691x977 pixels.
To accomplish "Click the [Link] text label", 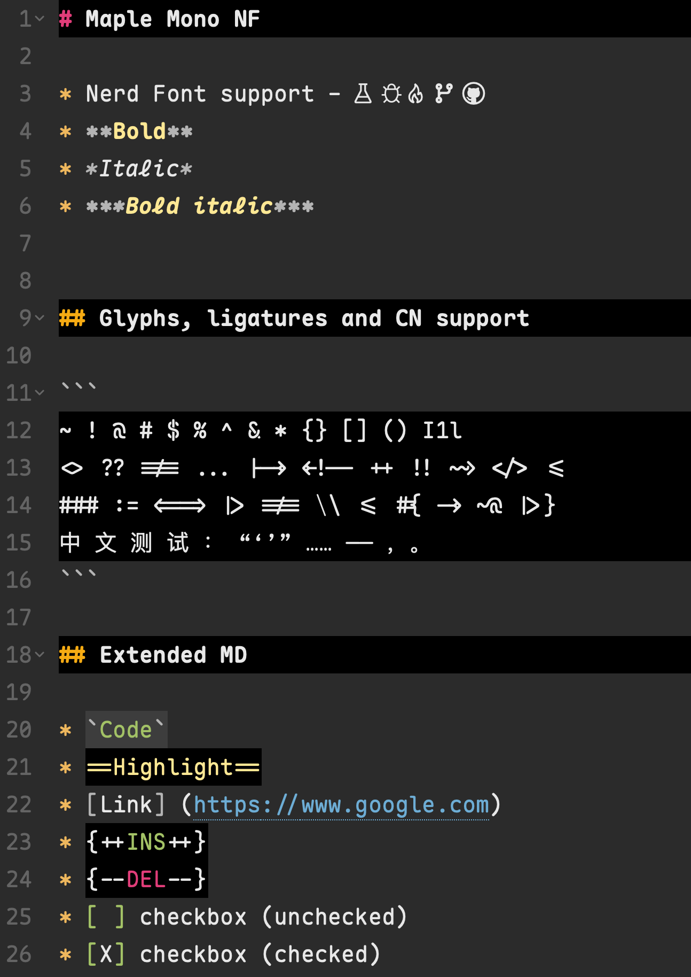I will (x=126, y=804).
